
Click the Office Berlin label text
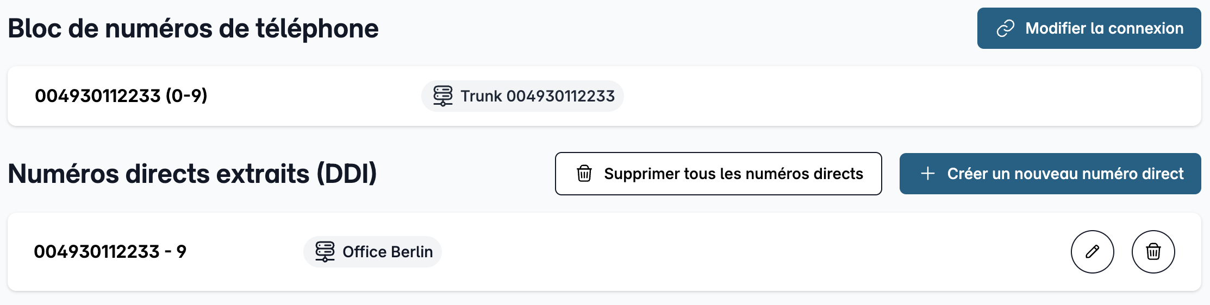coord(388,252)
